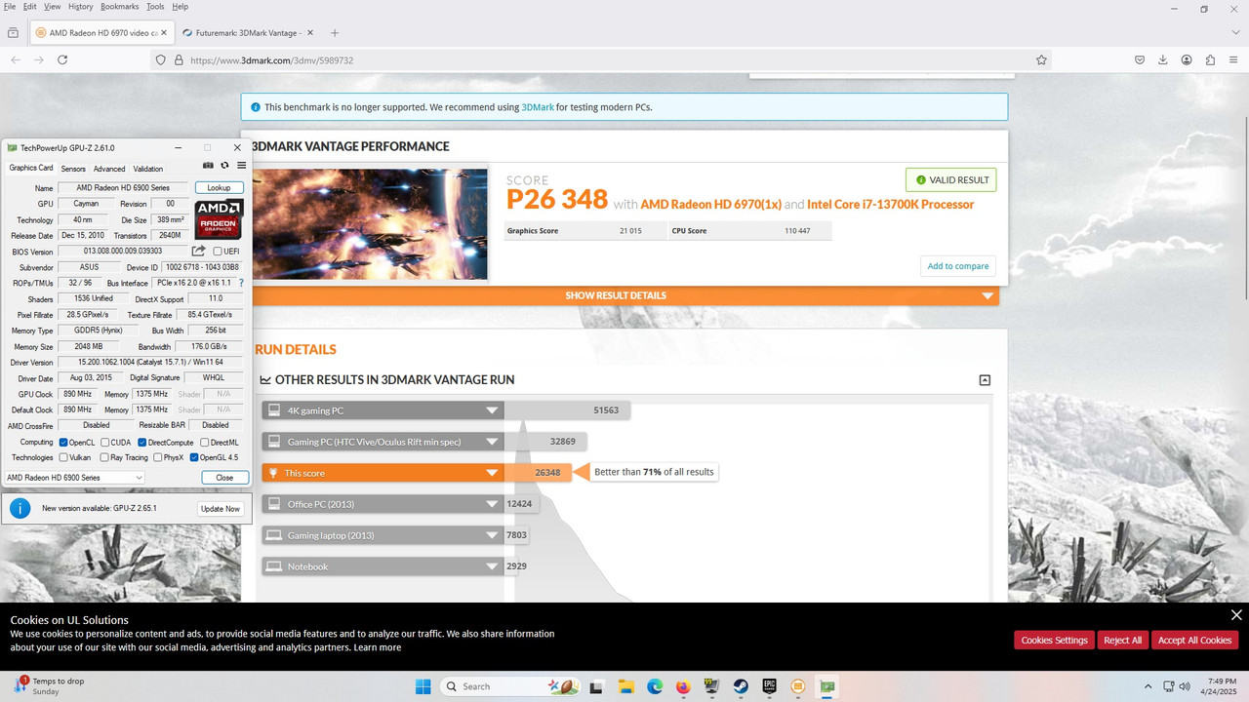Toggle the CUDA checkbox
This screenshot has width=1249, height=702.
click(x=104, y=443)
